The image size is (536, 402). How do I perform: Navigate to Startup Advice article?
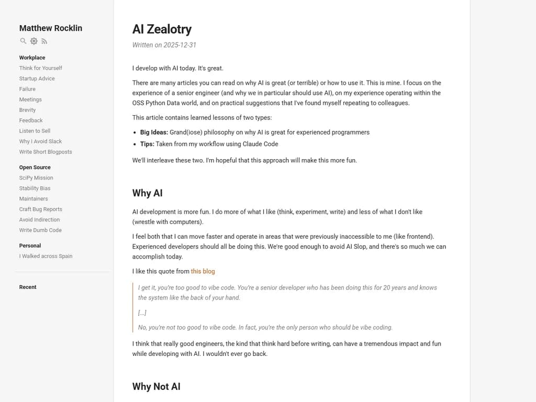37,79
